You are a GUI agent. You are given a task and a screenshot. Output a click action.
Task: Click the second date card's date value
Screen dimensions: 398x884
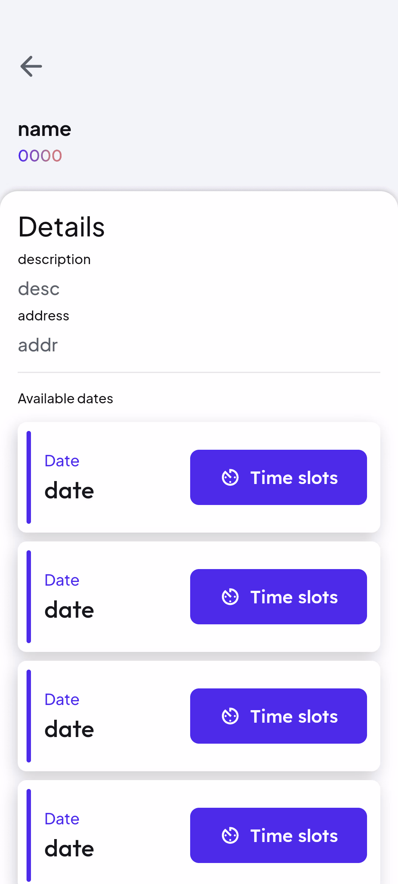coord(69,610)
